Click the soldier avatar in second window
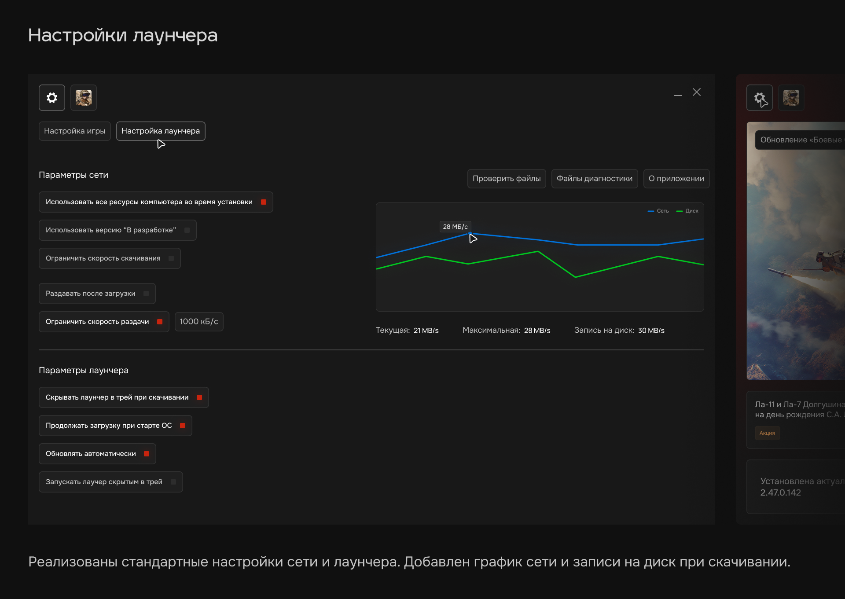Viewport: 845px width, 599px height. [x=791, y=98]
